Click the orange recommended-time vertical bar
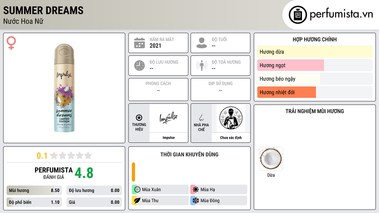Screen dimensions: 379x213 tap(133, 172)
